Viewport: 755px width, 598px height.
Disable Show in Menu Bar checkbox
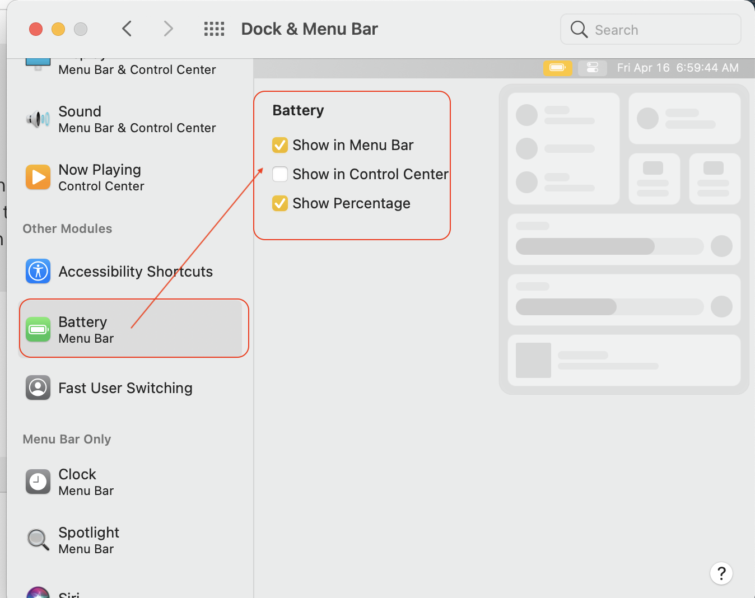click(280, 145)
